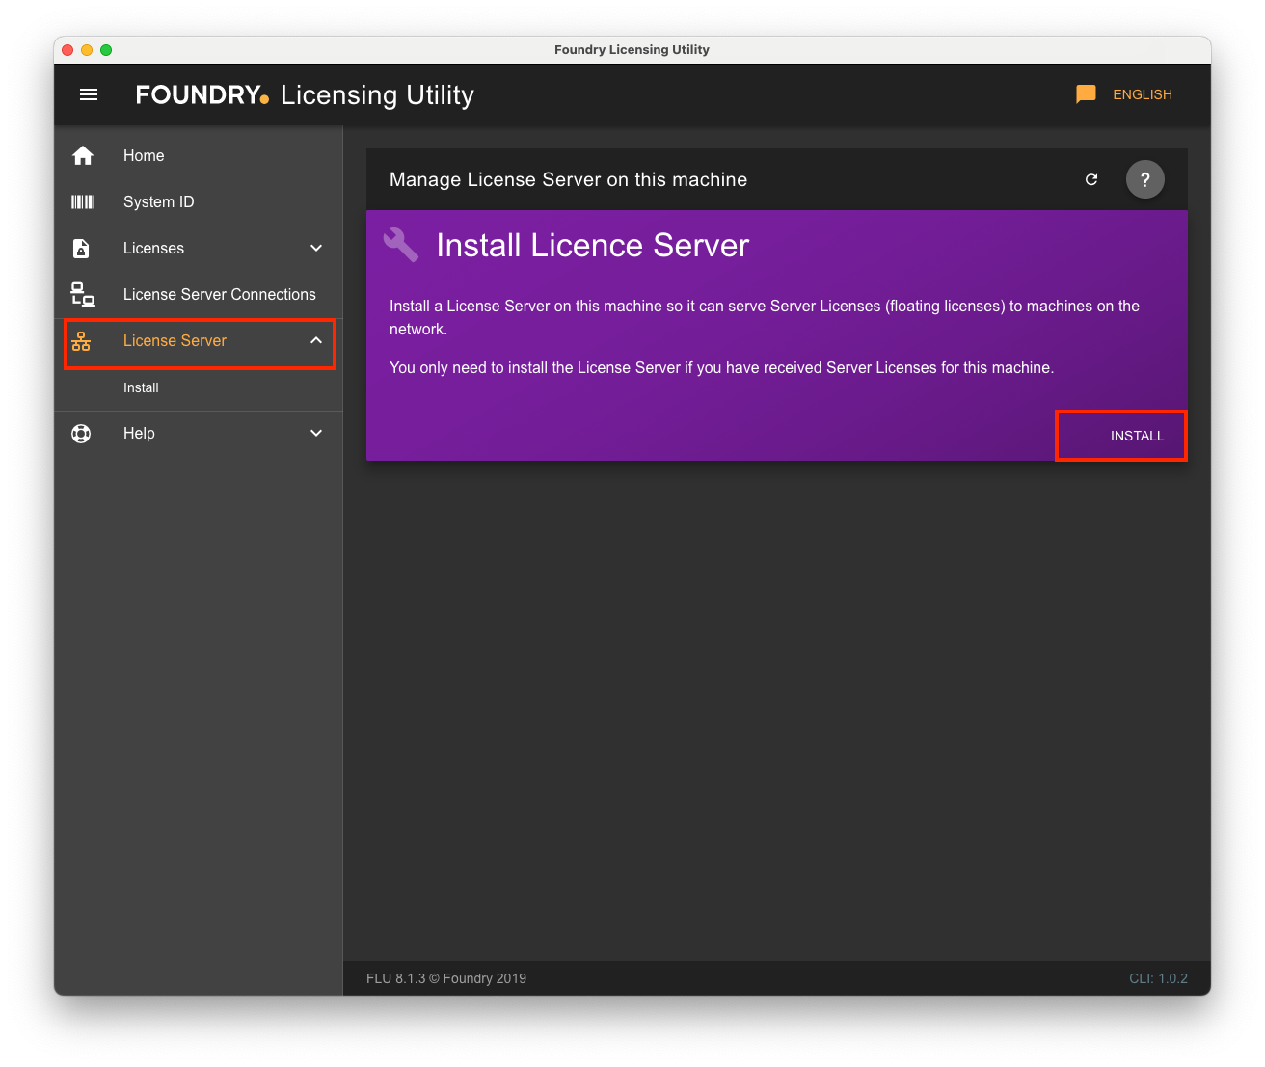
Task: Open the help question mark button
Action: point(1145,179)
